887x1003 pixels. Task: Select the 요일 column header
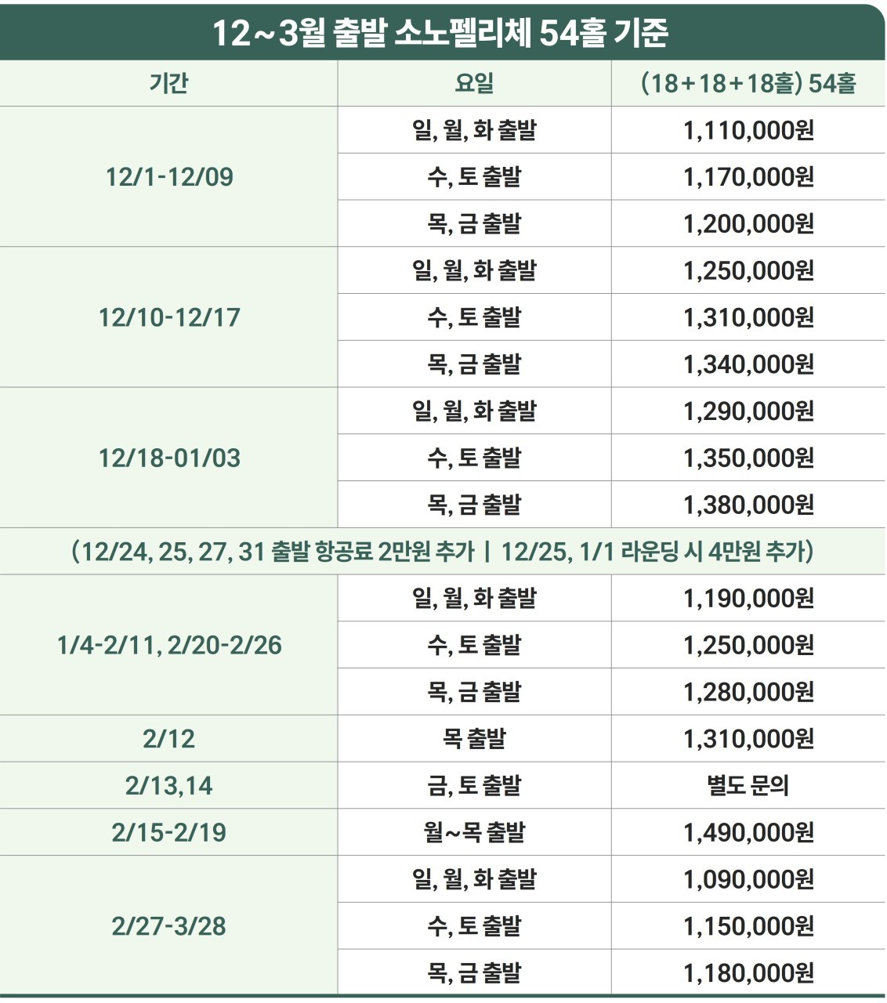[474, 83]
